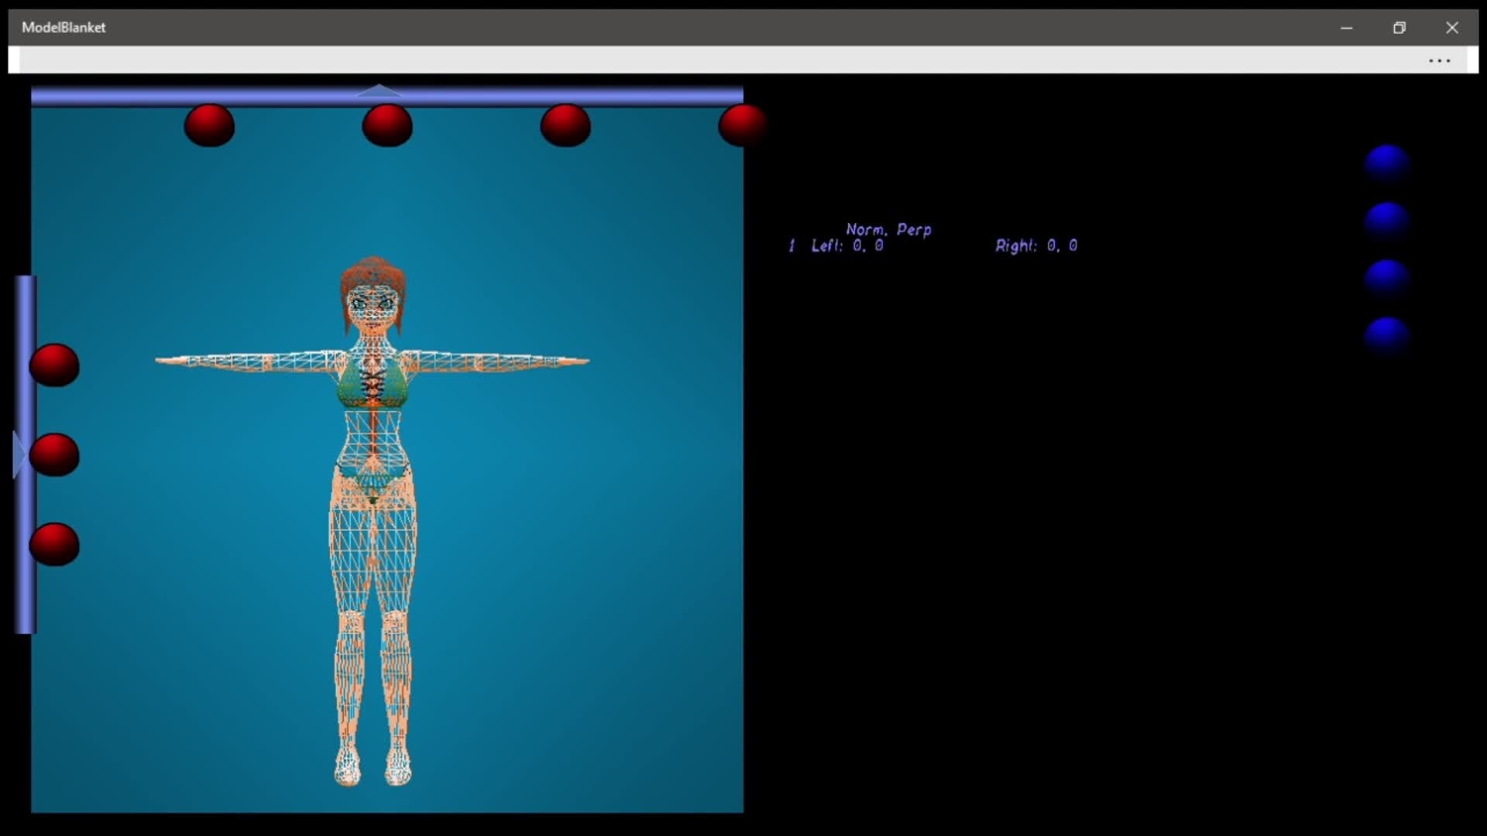1487x836 pixels.
Task: Click third red sphere from left on top
Action: (x=565, y=125)
